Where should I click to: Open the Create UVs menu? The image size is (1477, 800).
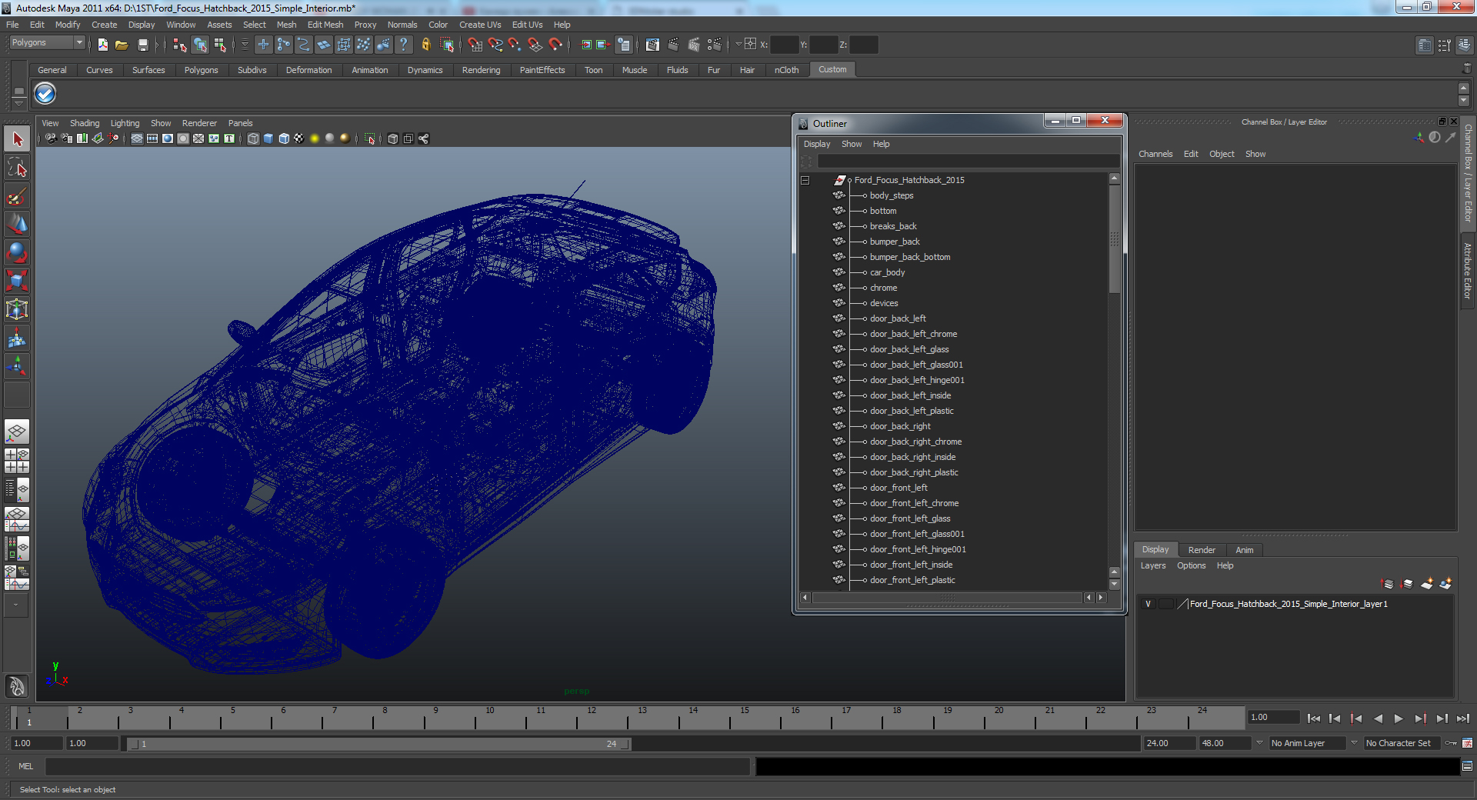point(480,25)
